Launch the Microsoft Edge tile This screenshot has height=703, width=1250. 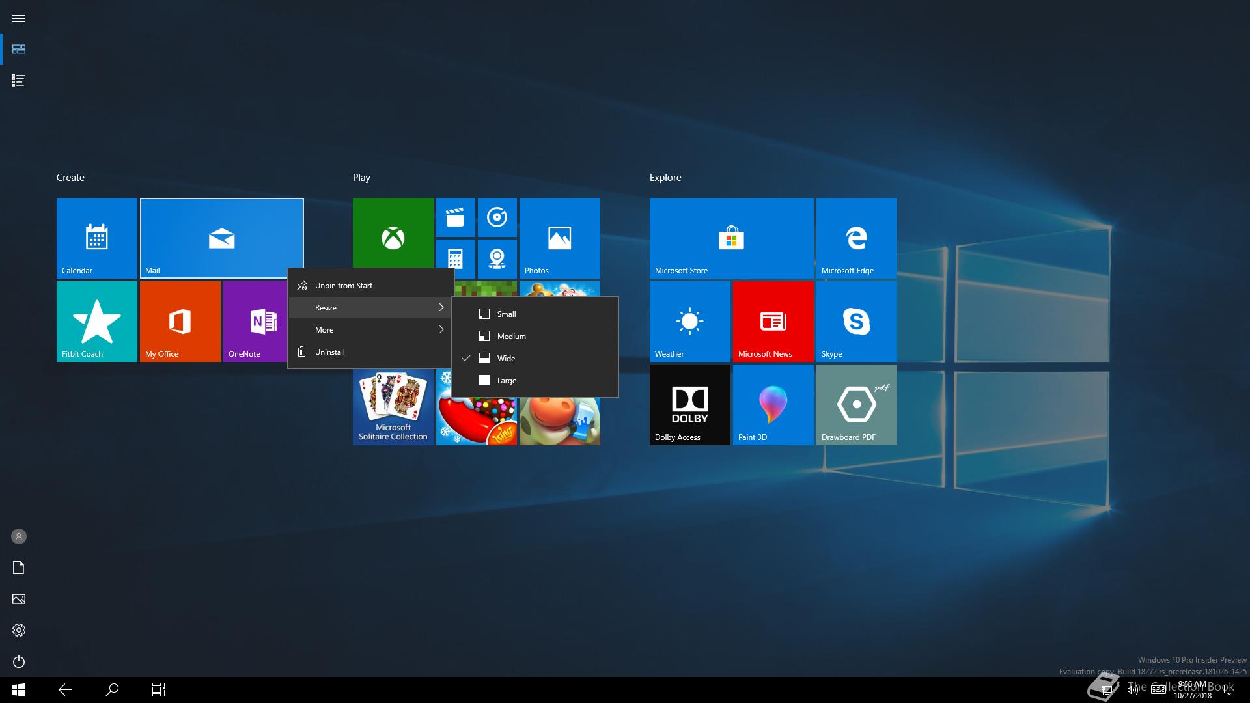[857, 238]
